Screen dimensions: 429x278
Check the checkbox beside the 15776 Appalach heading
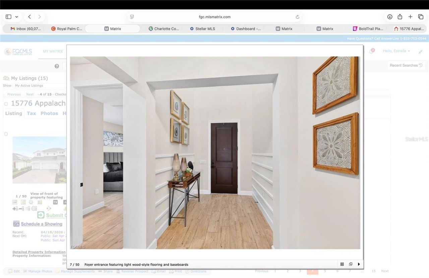coord(6,104)
